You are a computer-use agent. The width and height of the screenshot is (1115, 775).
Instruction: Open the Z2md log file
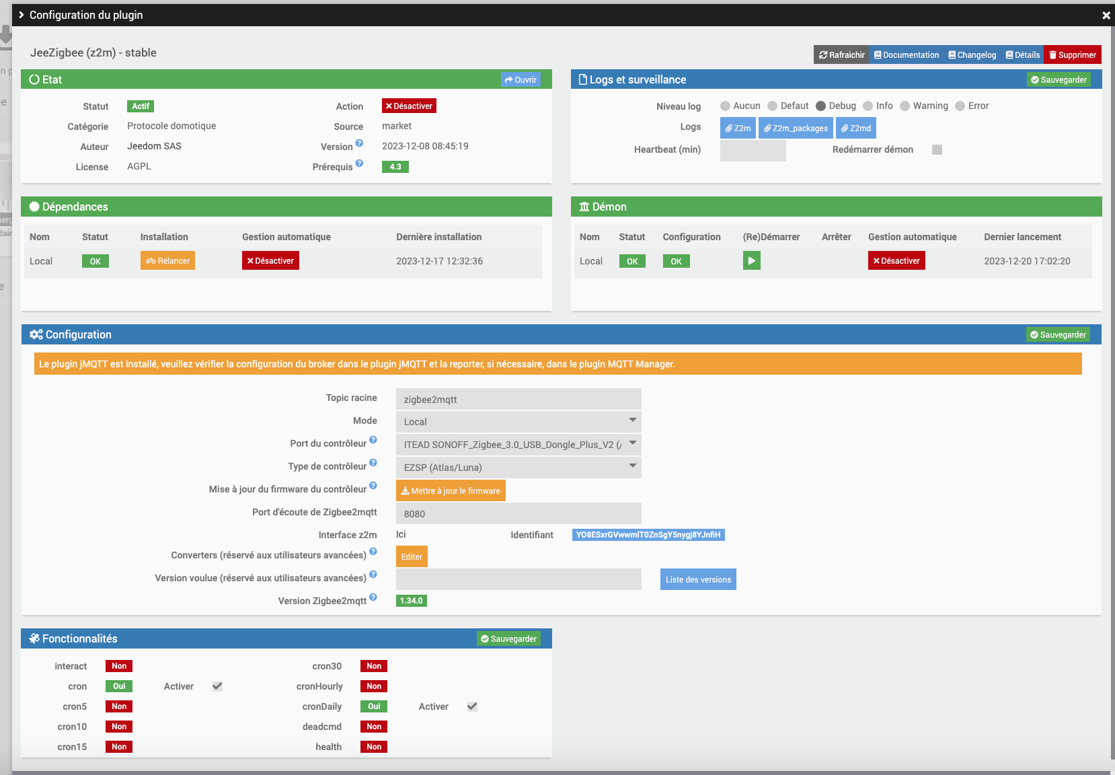point(855,128)
